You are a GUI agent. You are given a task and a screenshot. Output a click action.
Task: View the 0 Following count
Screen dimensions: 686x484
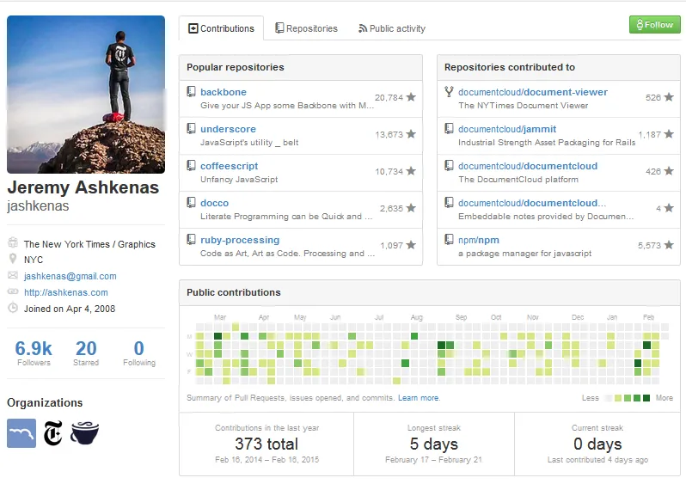pyautogui.click(x=139, y=352)
